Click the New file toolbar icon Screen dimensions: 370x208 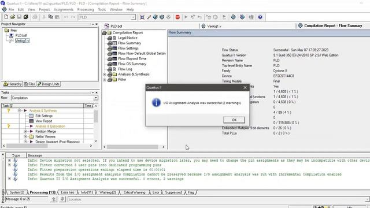click(x=6, y=17)
